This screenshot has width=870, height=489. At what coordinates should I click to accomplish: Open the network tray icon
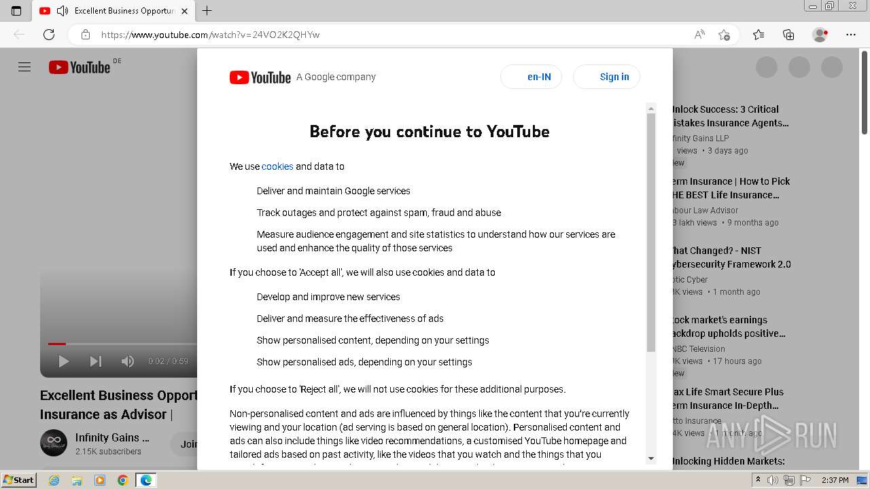[789, 480]
